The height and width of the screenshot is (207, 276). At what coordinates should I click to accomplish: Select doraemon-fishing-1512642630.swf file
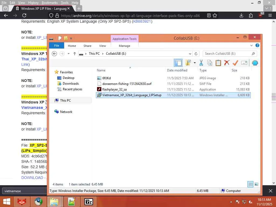tap(173, 84)
